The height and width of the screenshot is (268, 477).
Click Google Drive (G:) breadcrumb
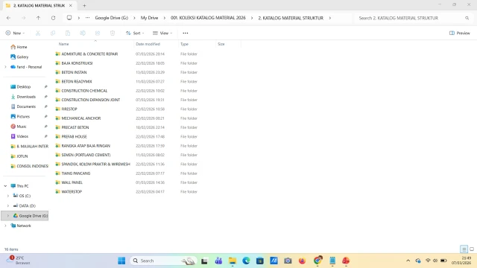(111, 18)
